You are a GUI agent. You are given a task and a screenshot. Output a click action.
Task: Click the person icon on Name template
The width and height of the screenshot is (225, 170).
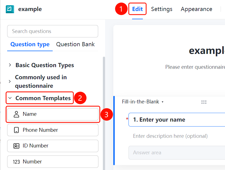click(x=16, y=114)
